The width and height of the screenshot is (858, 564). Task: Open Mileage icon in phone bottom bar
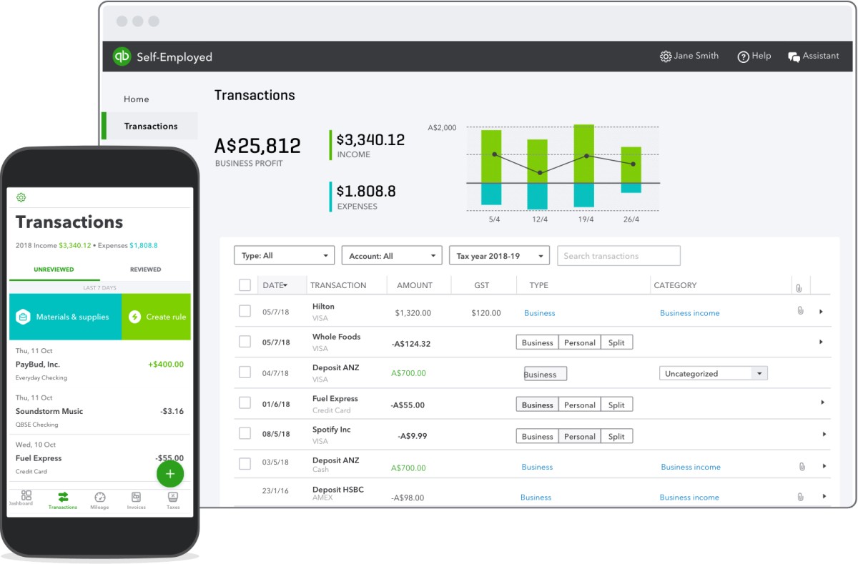(100, 498)
